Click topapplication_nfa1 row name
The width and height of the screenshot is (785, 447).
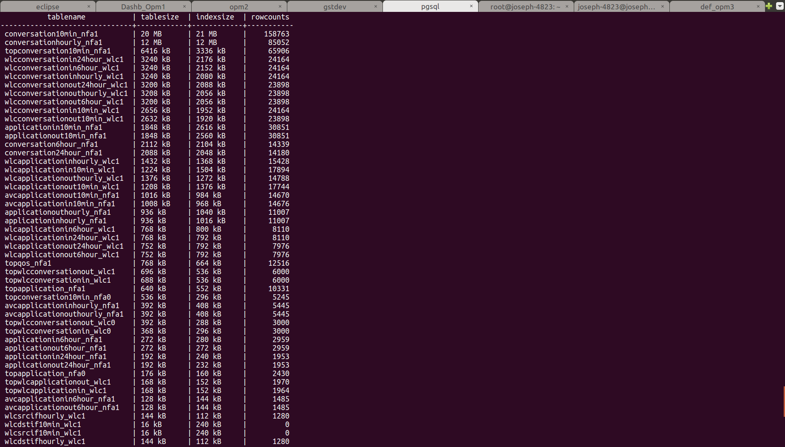coord(45,289)
